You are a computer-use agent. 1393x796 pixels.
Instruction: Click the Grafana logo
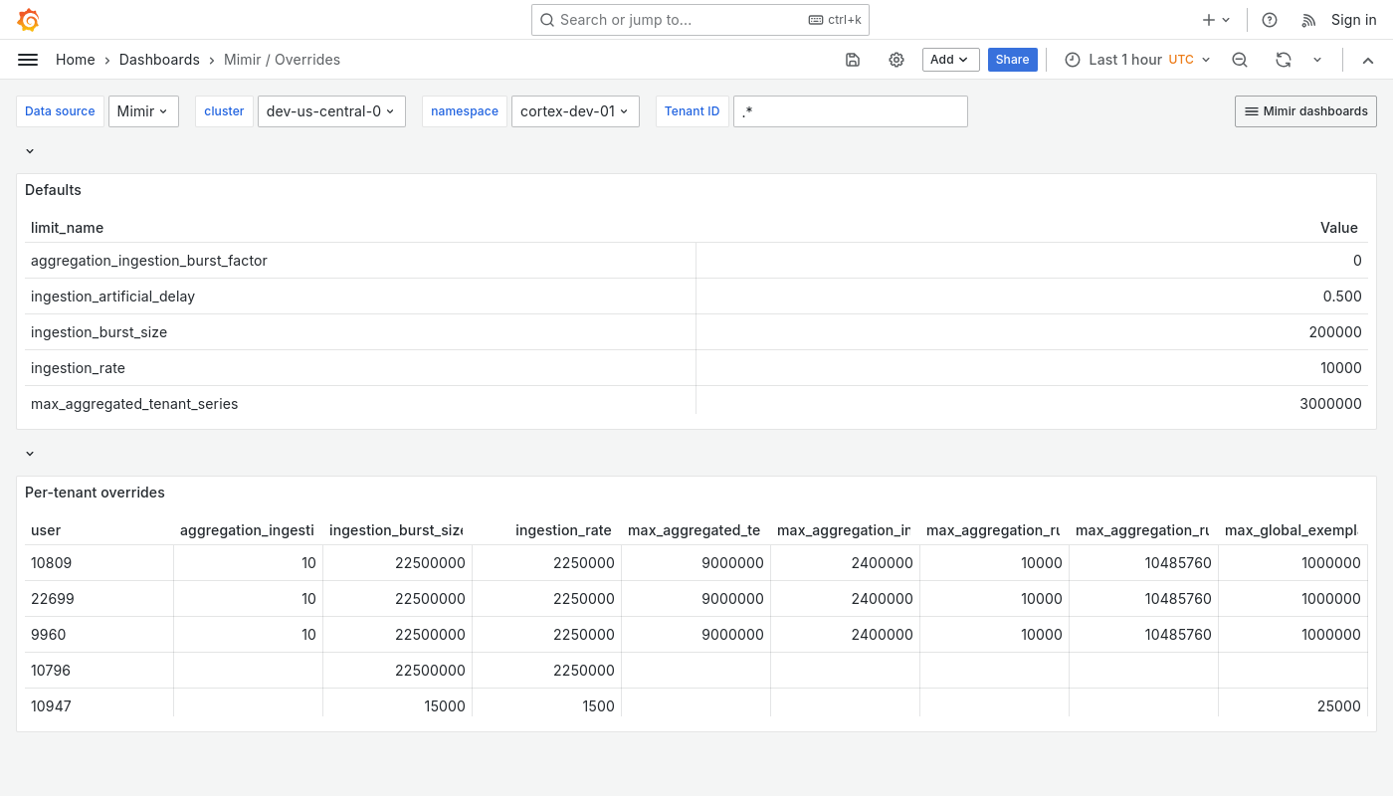tap(28, 19)
